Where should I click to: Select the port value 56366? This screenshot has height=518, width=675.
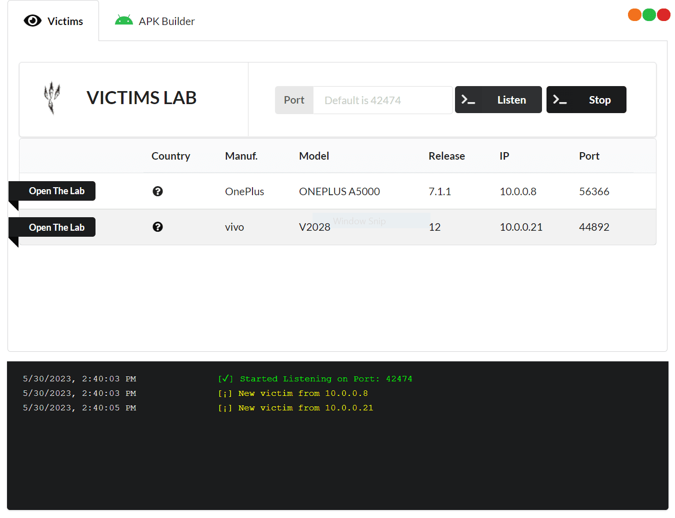(x=594, y=191)
